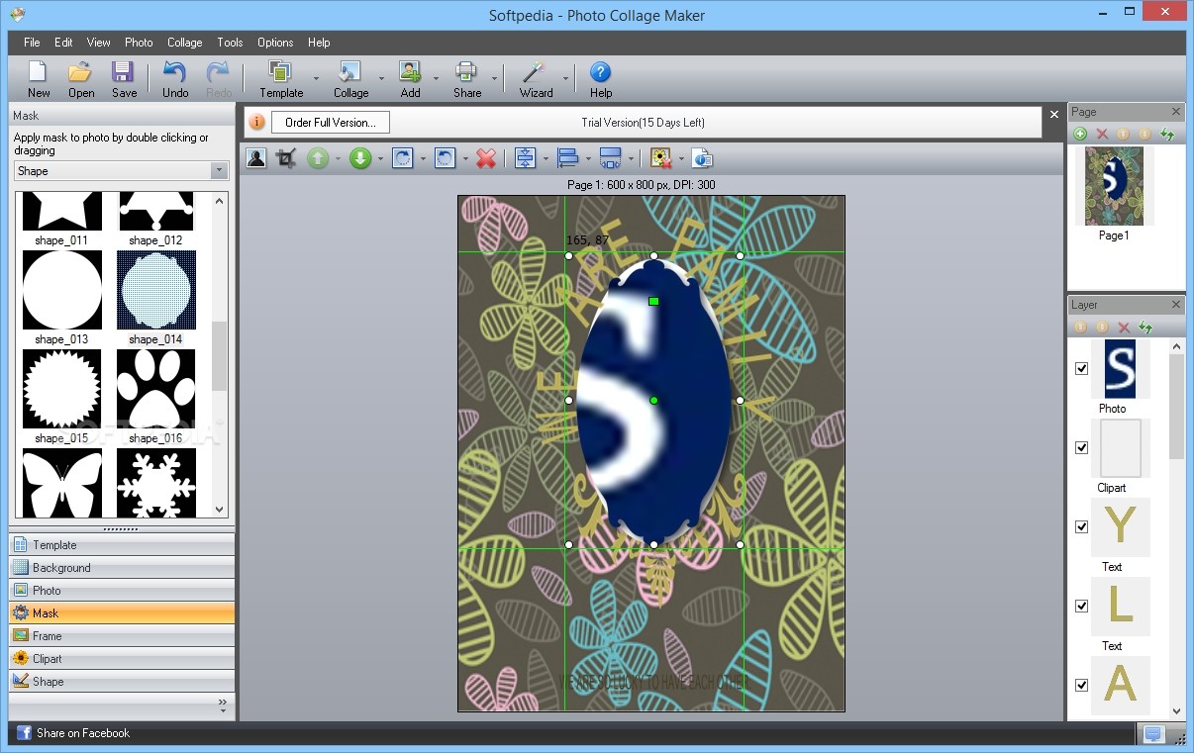Image resolution: width=1194 pixels, height=753 pixels.
Task: Click the mask list vertical scrollbar thumb
Action: 220,356
